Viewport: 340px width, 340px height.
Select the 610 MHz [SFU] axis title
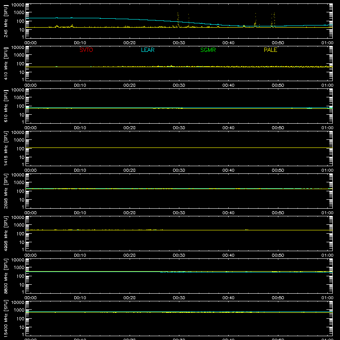pos(6,106)
